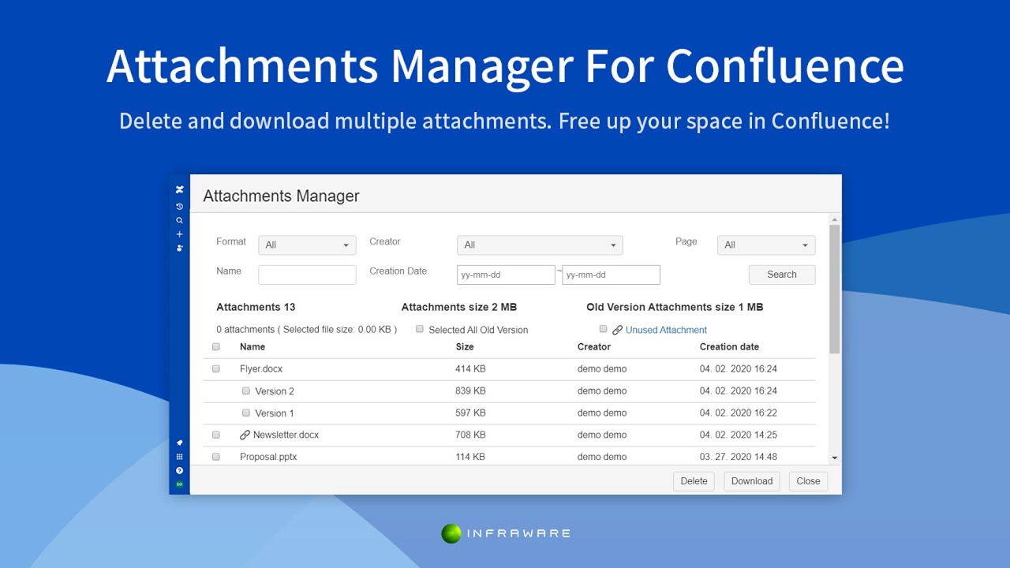Select the Proposal.pptx file name
Image resolution: width=1010 pixels, height=568 pixels.
click(268, 457)
